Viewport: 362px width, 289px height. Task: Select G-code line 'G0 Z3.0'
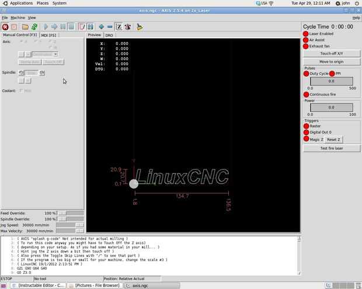pyautogui.click(x=24, y=273)
